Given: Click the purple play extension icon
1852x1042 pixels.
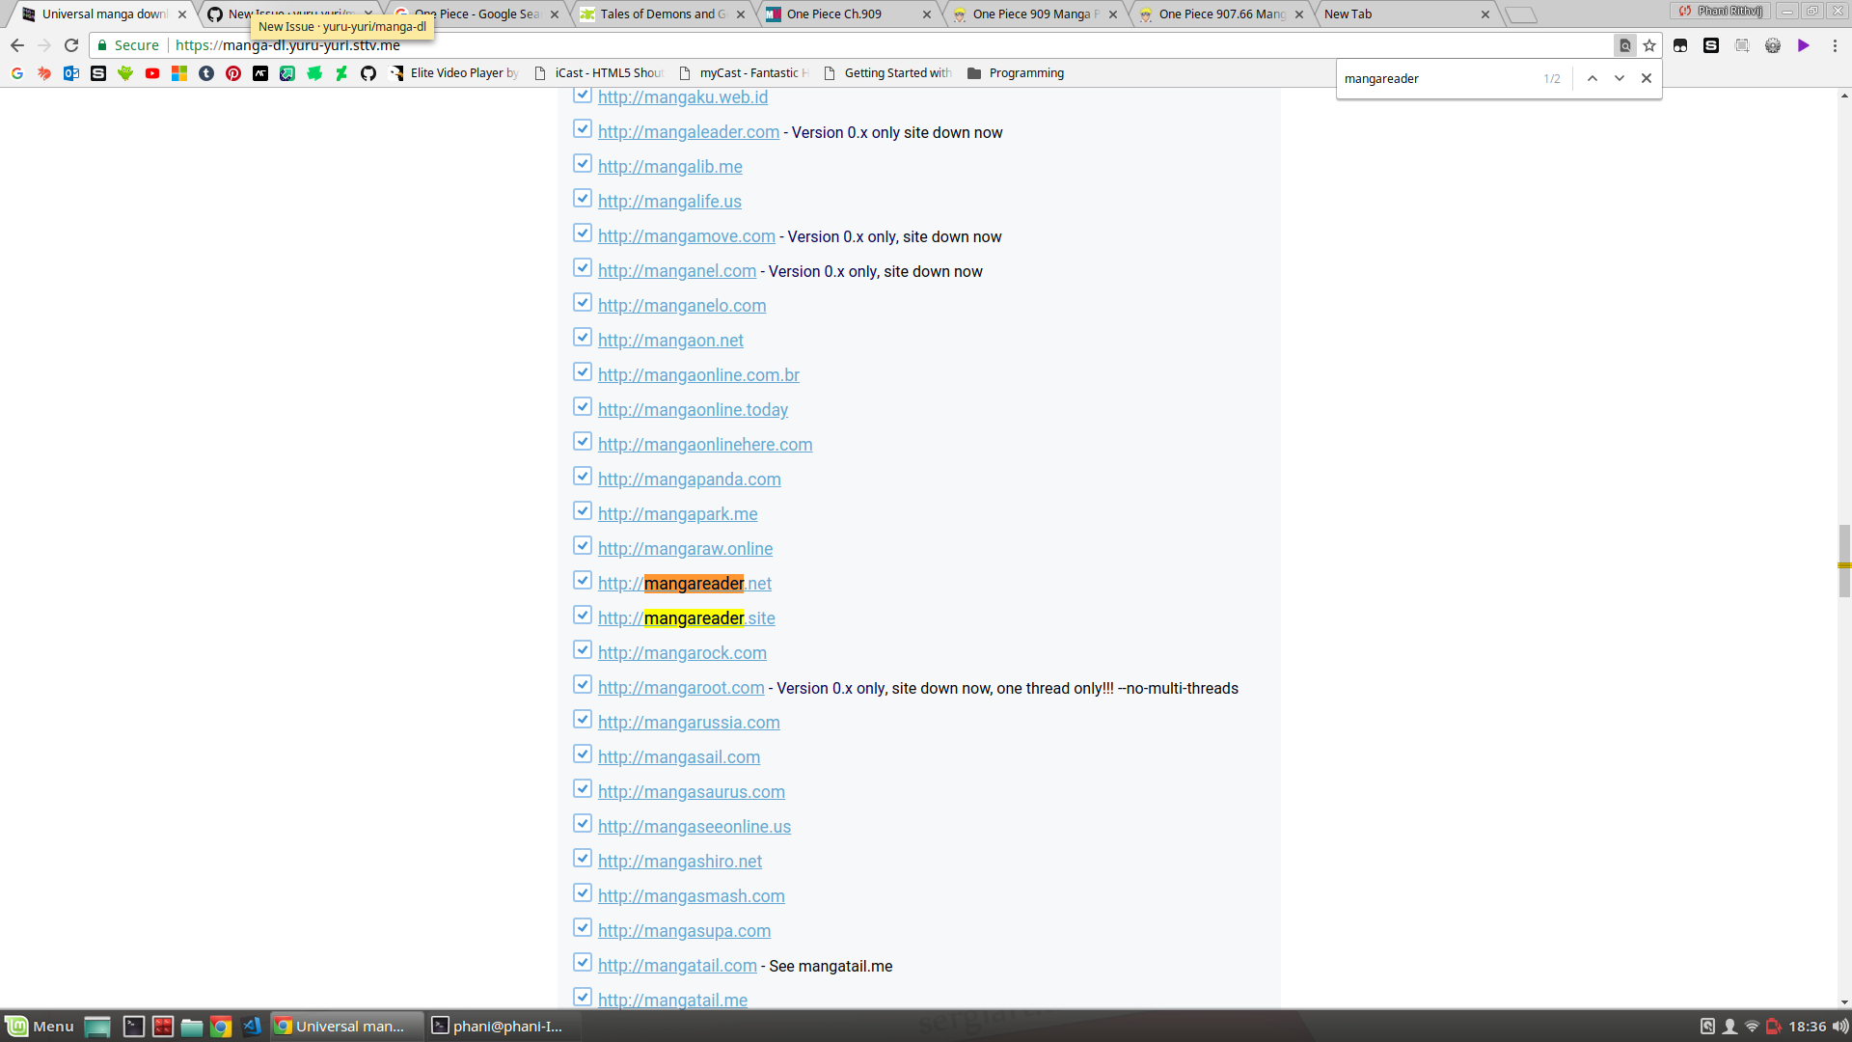Looking at the screenshot, I should click(1803, 45).
